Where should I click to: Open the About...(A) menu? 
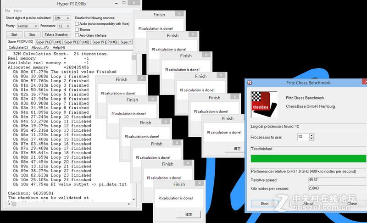[40, 48]
